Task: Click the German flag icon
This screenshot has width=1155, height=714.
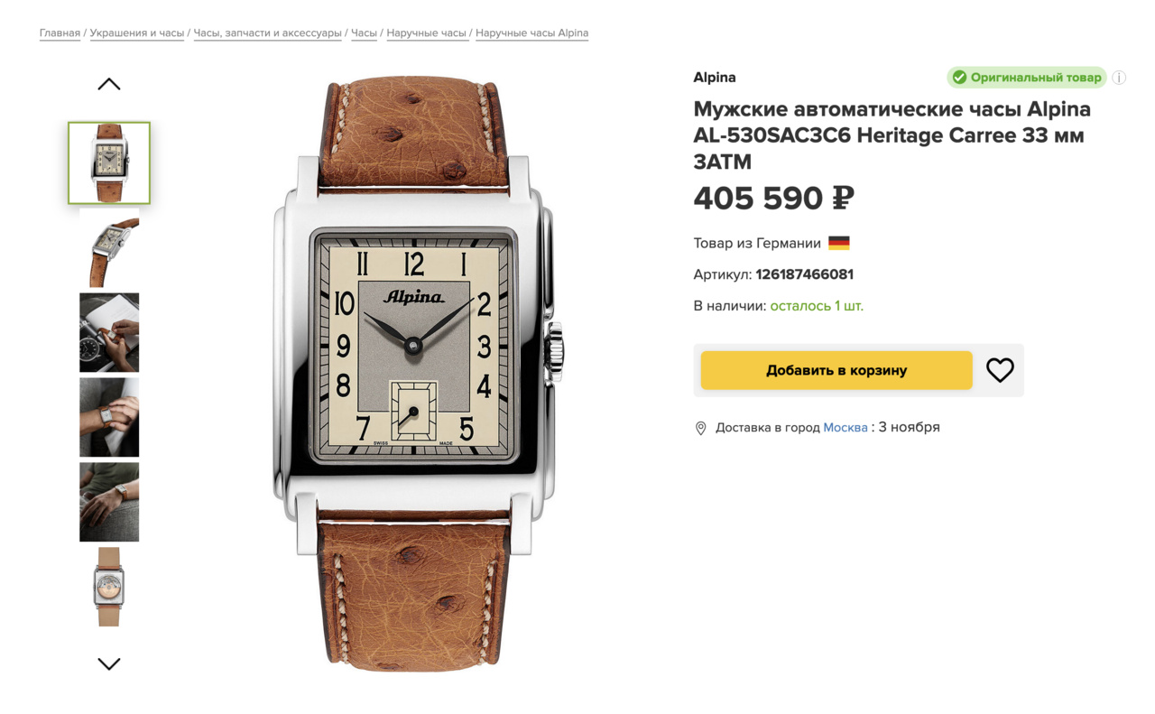Action: click(x=839, y=243)
